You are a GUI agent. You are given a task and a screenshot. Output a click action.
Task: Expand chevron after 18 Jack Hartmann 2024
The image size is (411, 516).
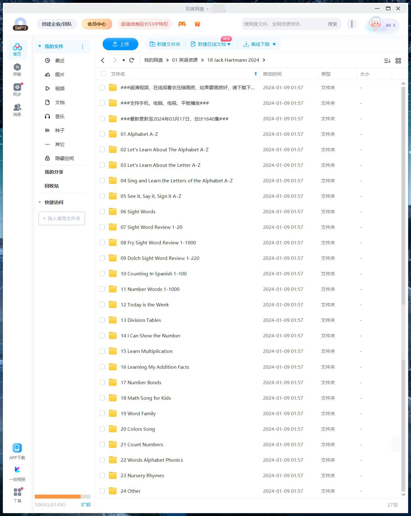(264, 60)
